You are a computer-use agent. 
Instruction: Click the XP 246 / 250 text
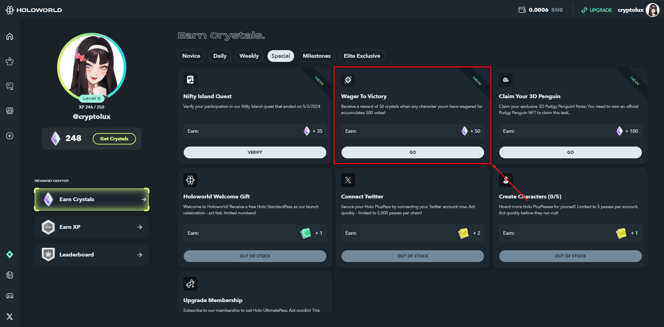92,107
